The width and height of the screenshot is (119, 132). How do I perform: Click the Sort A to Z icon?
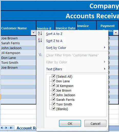pos(40,33)
